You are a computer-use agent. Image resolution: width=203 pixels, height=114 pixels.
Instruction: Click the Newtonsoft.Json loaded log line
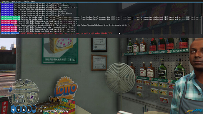tap(72, 25)
